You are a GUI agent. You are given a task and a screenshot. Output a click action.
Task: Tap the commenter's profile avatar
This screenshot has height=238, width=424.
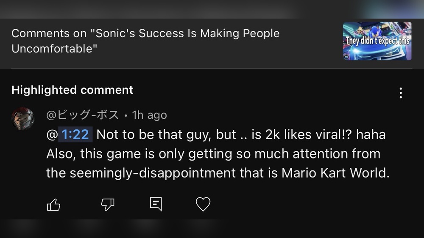23,118
